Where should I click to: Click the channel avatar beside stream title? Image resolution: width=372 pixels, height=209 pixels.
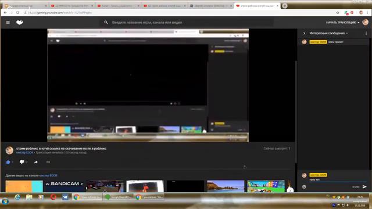pos(9,150)
